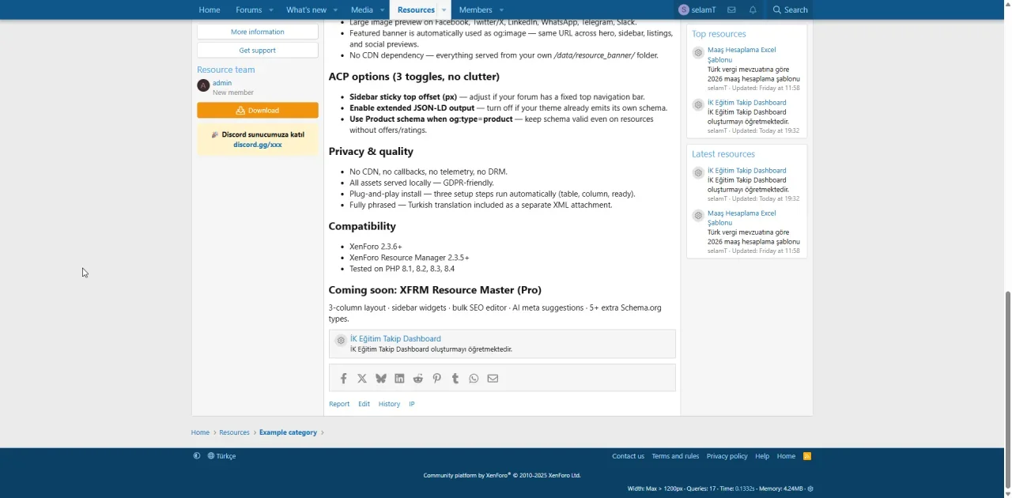Open the What's new tab
The width and height of the screenshot is (1012, 498).
coord(306,9)
